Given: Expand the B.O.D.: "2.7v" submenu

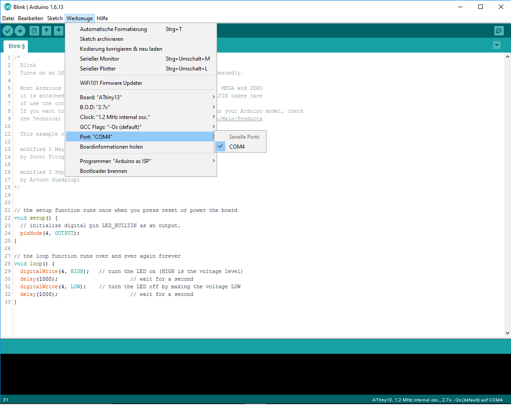Looking at the screenshot, I should tap(141, 107).
